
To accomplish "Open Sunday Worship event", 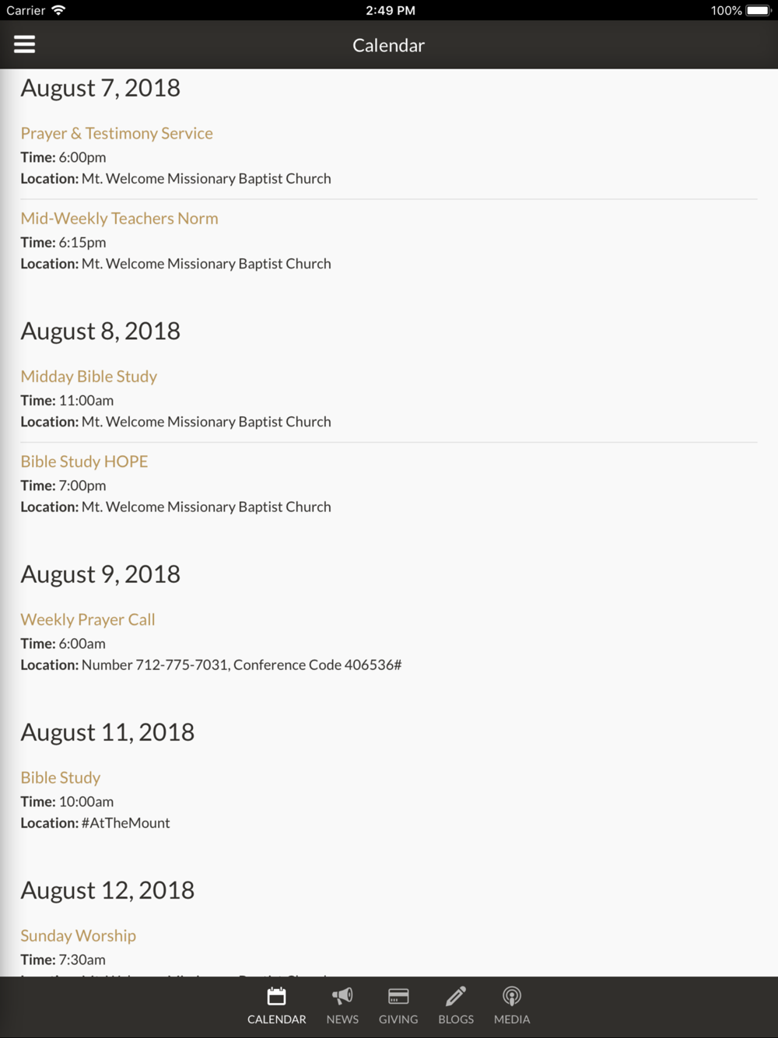I will [x=78, y=935].
